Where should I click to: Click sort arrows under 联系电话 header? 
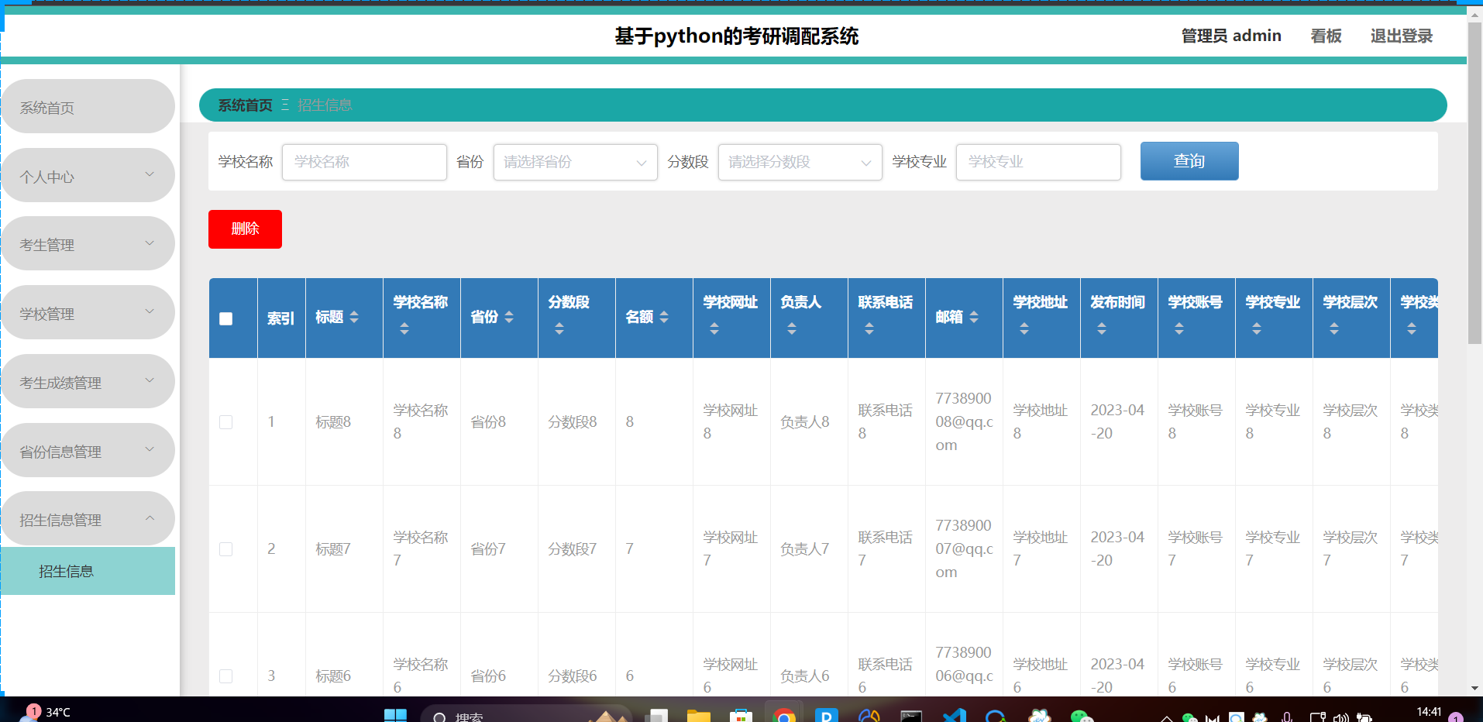[x=869, y=328]
